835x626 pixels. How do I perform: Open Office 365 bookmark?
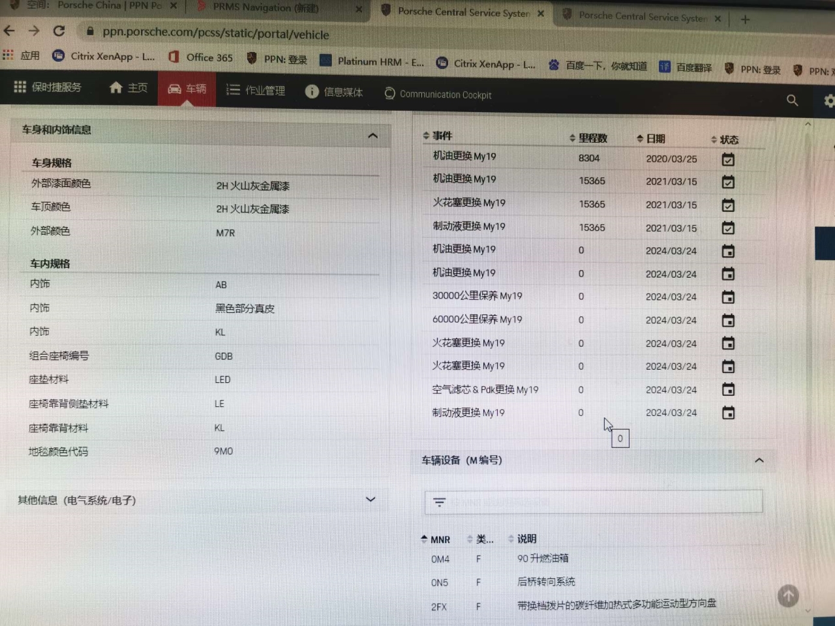pos(200,57)
